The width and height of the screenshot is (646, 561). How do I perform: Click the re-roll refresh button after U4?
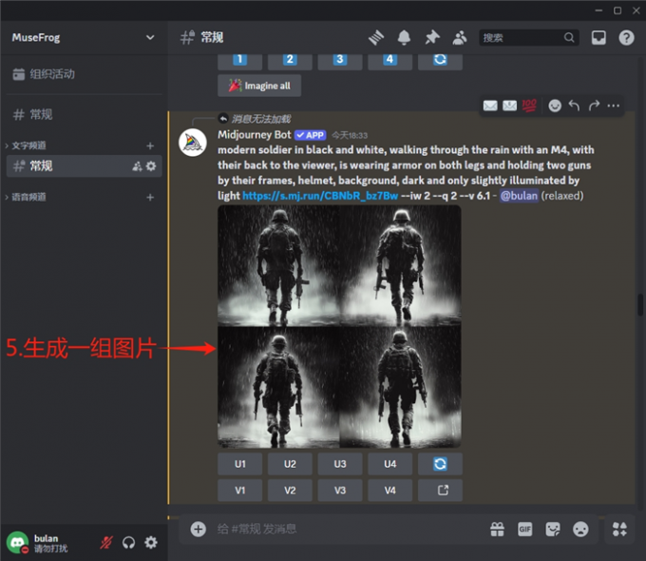click(440, 464)
